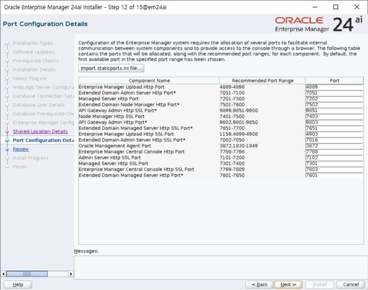The image size is (368, 290).
Task: Select the Admin Server Http SSL Port row name
Action: point(110,158)
